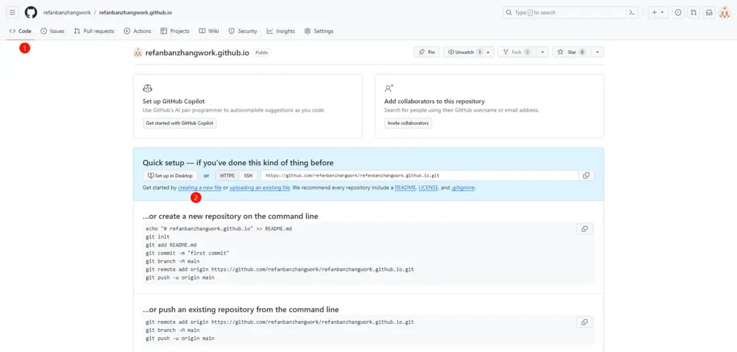Click the repository owner avatar beside the title

(x=138, y=52)
